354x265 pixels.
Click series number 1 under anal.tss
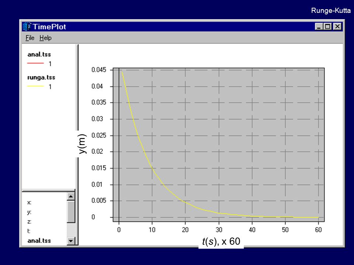(50, 64)
